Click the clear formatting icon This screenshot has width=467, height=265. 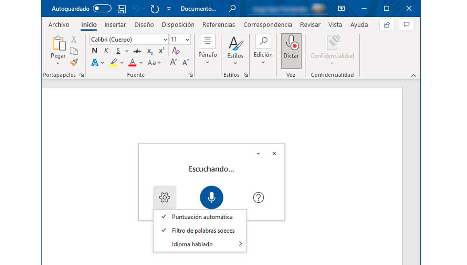pyautogui.click(x=176, y=51)
